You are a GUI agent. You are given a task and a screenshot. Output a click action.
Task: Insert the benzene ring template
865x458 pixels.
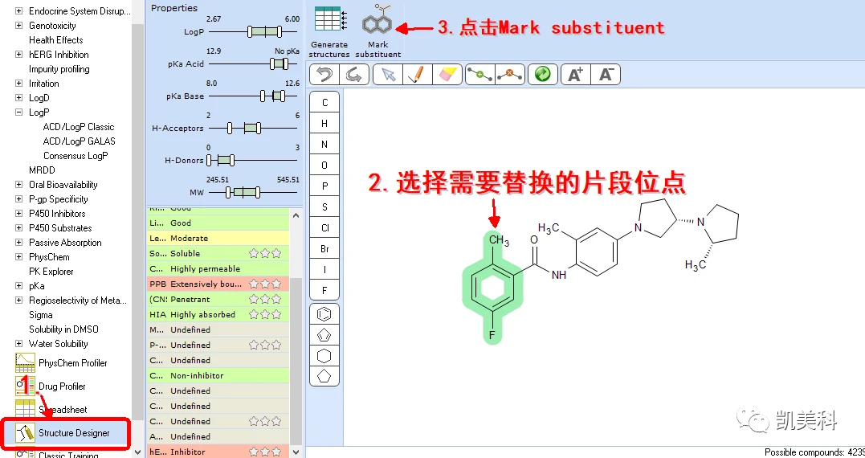[324, 314]
